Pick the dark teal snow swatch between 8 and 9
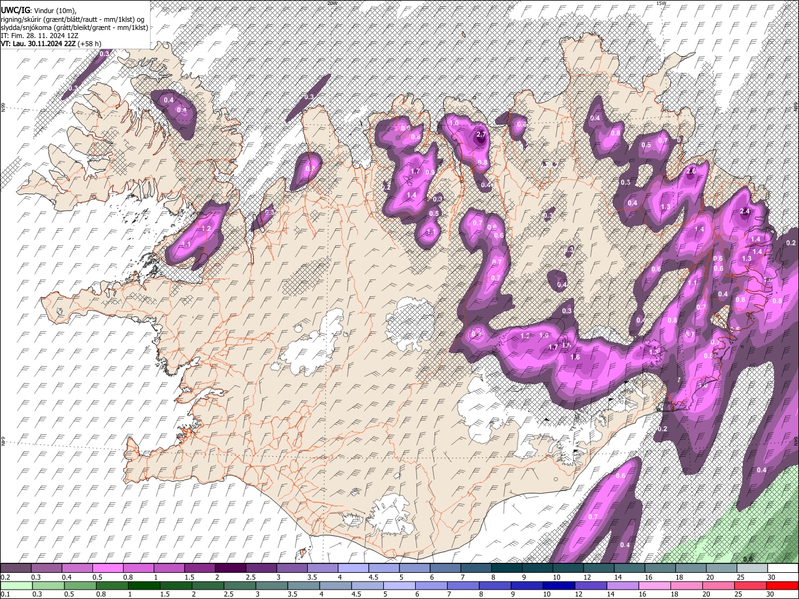Screen dimensions: 799x599 [x=507, y=568]
